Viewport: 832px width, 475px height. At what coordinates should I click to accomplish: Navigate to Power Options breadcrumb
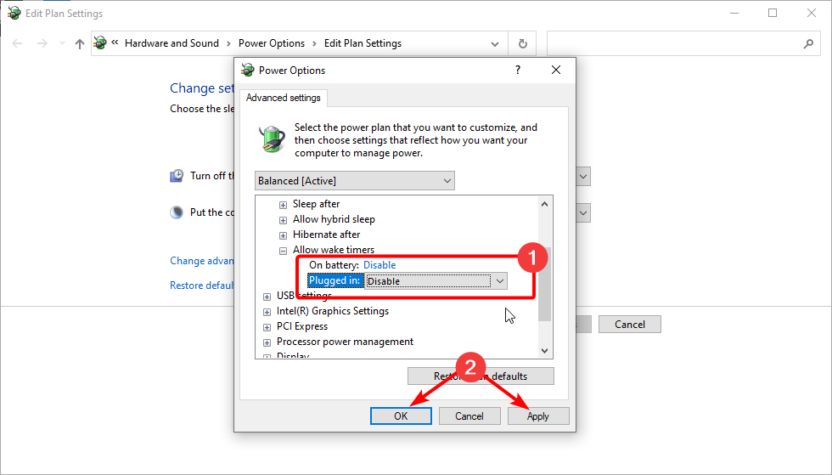271,43
